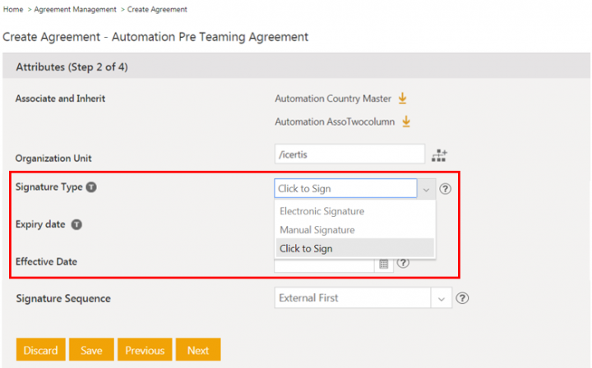The image size is (592, 368).
Task: Click help icon beside Signature Type dropdown
Action: click(x=446, y=189)
